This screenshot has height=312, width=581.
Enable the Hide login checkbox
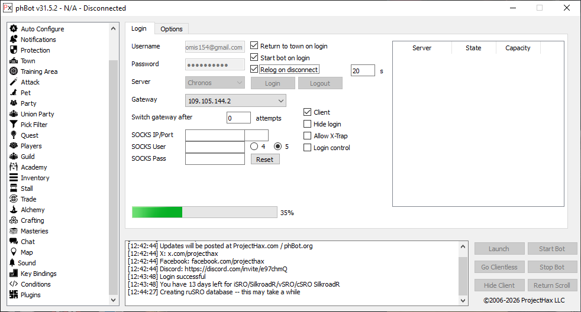pos(308,124)
